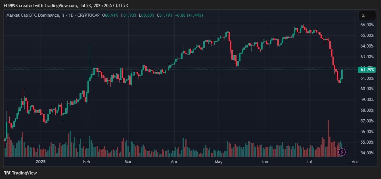
Task: Click the H61.93% high value in the header
Action: 128,15
